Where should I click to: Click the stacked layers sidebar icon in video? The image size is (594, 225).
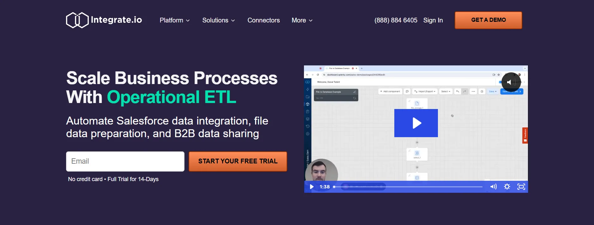pyautogui.click(x=307, y=119)
